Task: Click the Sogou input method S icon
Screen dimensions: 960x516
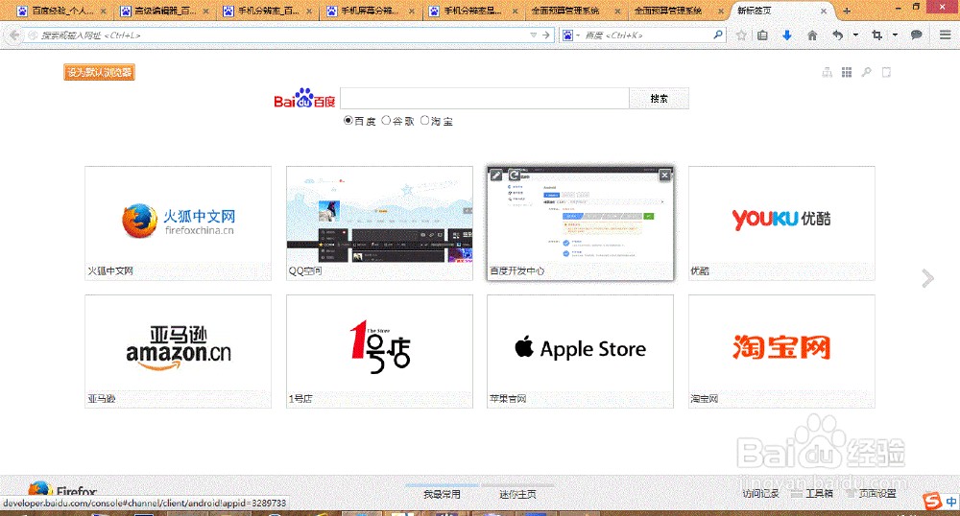Action: [x=932, y=502]
